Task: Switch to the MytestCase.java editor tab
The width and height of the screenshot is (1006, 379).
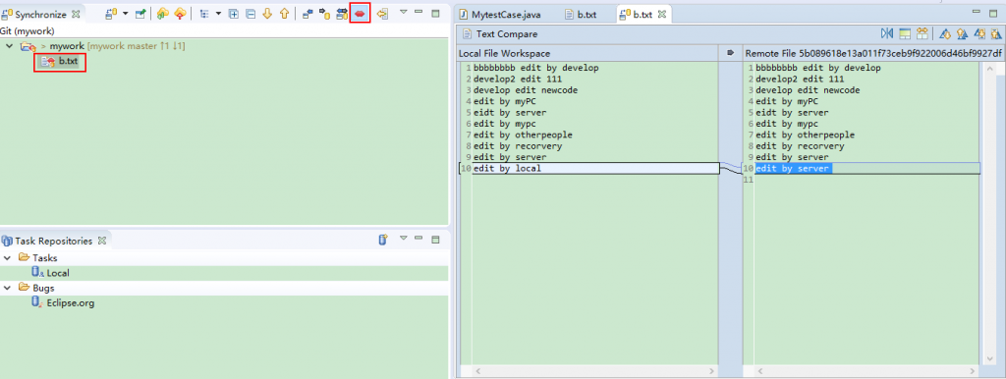Action: 500,14
